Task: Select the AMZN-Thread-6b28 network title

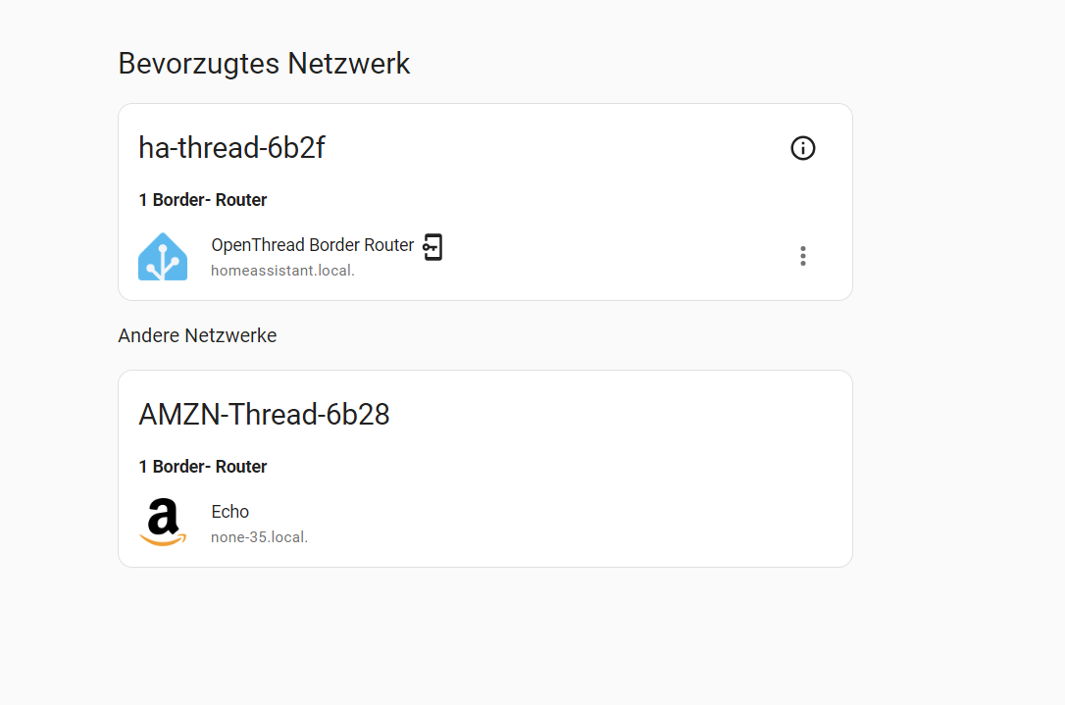Action: [x=264, y=415]
